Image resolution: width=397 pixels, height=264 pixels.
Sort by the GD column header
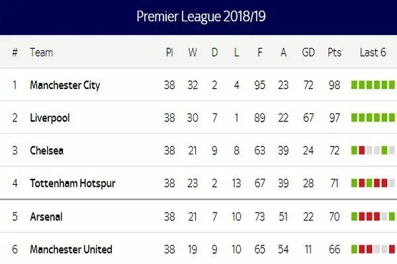point(308,52)
